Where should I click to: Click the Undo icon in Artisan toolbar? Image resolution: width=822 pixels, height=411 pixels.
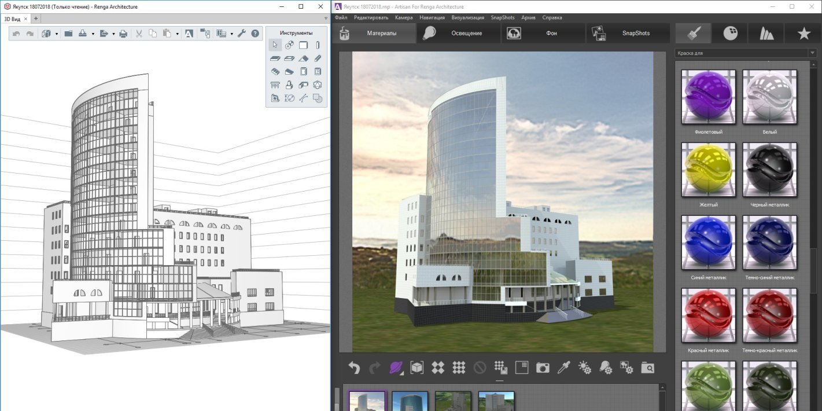[355, 367]
